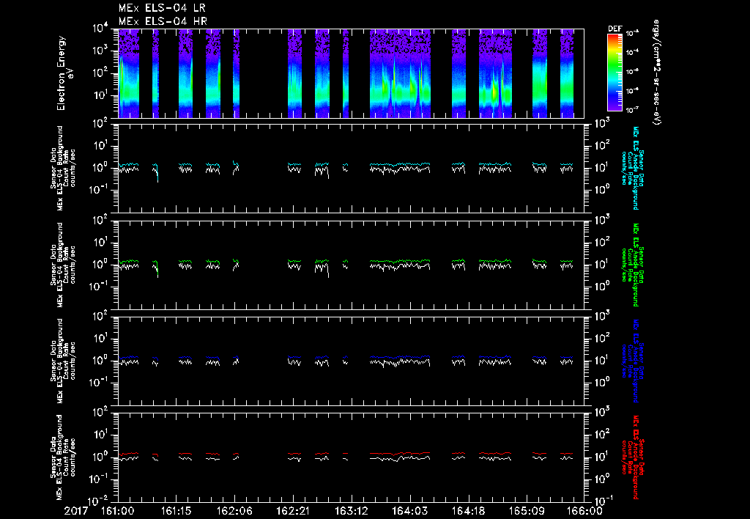Click the "MEx ELS-04 HR" title line
750x519 pixels.
tap(163, 21)
